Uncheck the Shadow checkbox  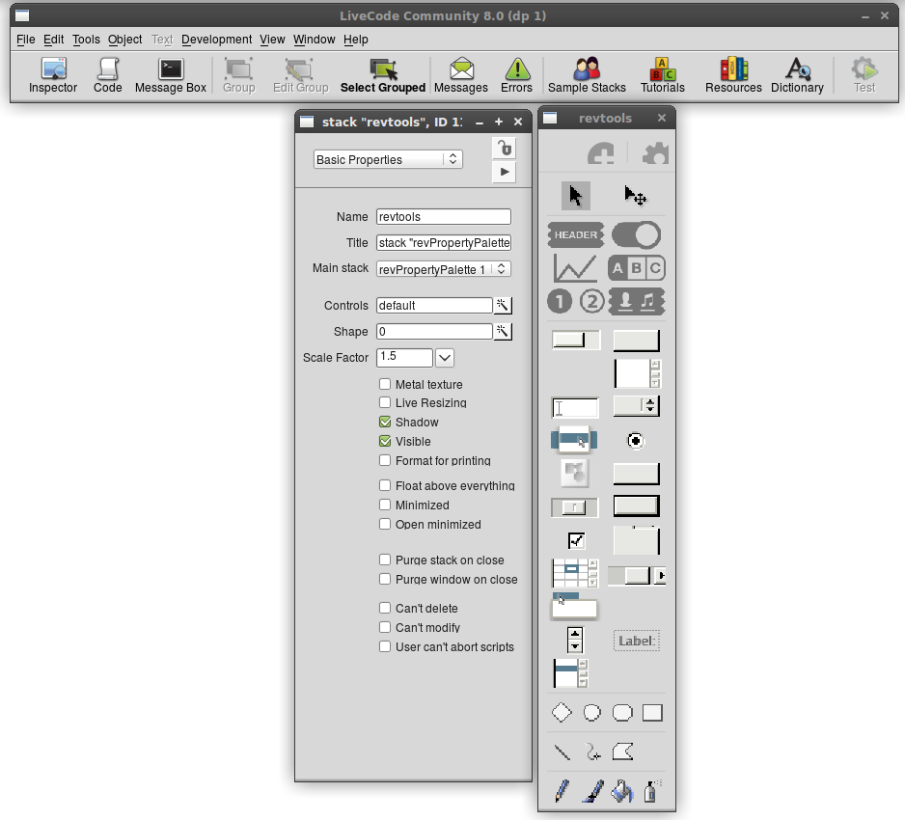point(385,422)
